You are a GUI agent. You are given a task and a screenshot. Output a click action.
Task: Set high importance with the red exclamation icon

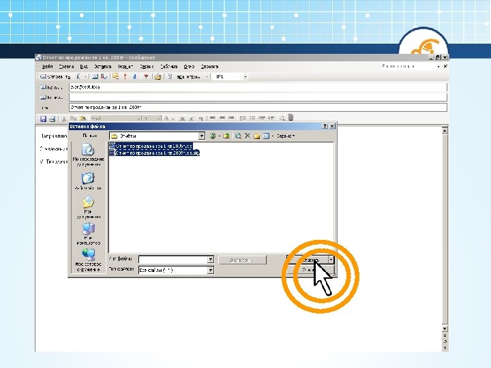click(125, 76)
